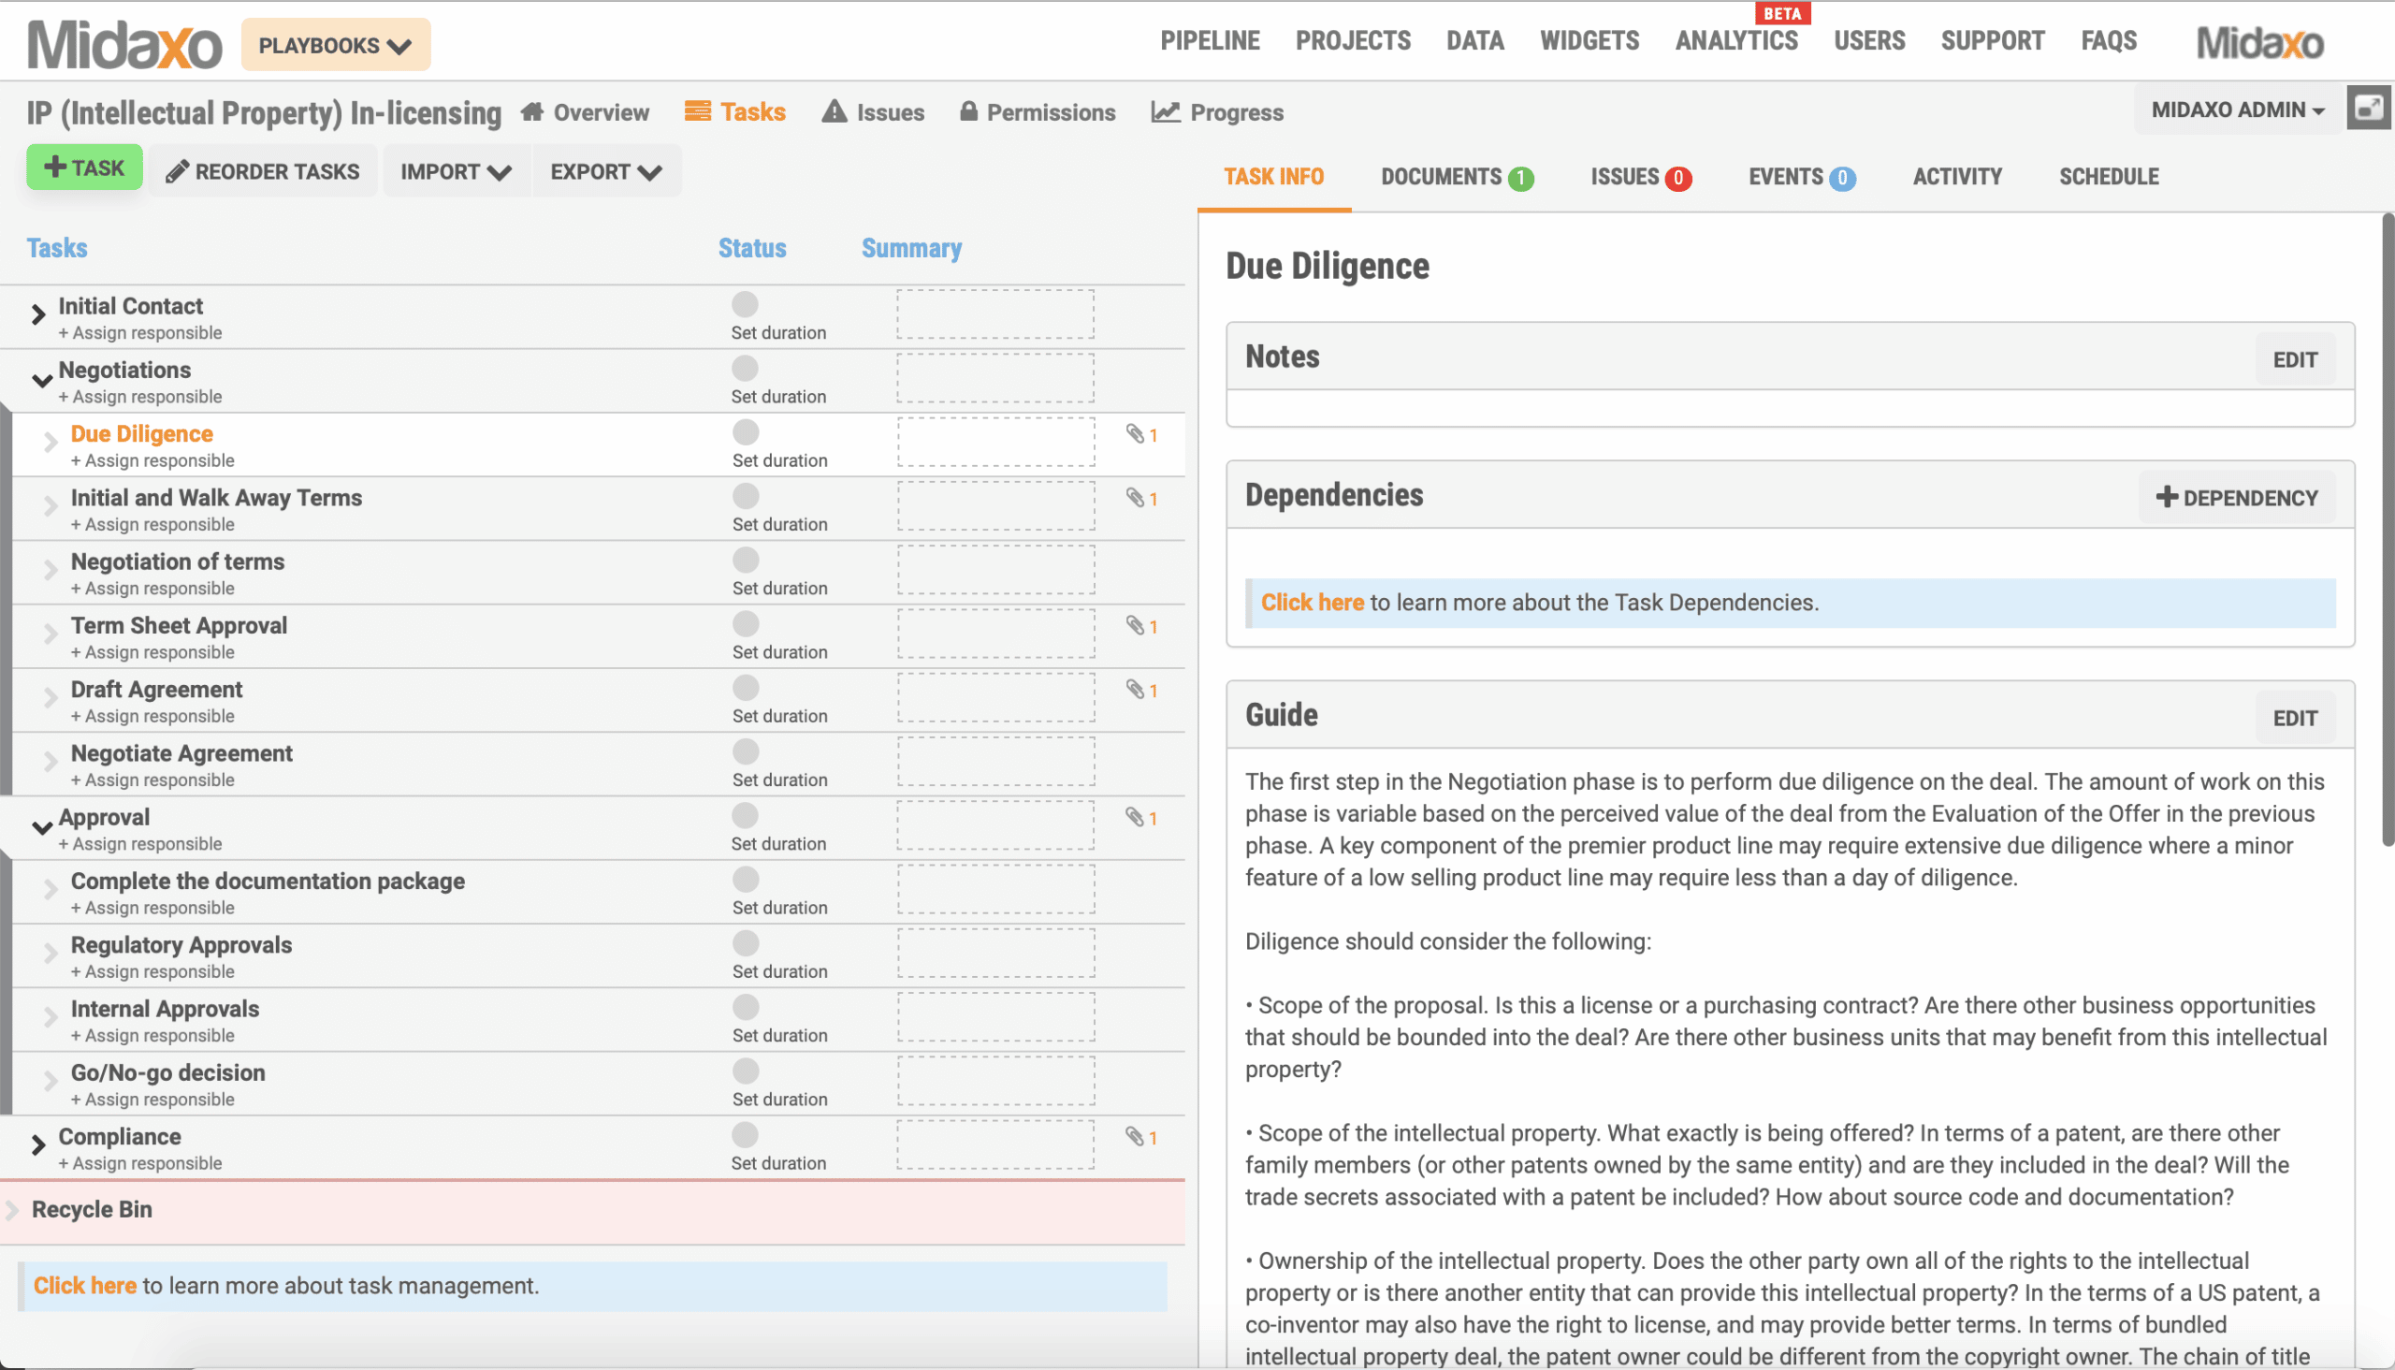This screenshot has width=2395, height=1370.
Task: Click the Midaxo logo at top right
Action: (2259, 42)
